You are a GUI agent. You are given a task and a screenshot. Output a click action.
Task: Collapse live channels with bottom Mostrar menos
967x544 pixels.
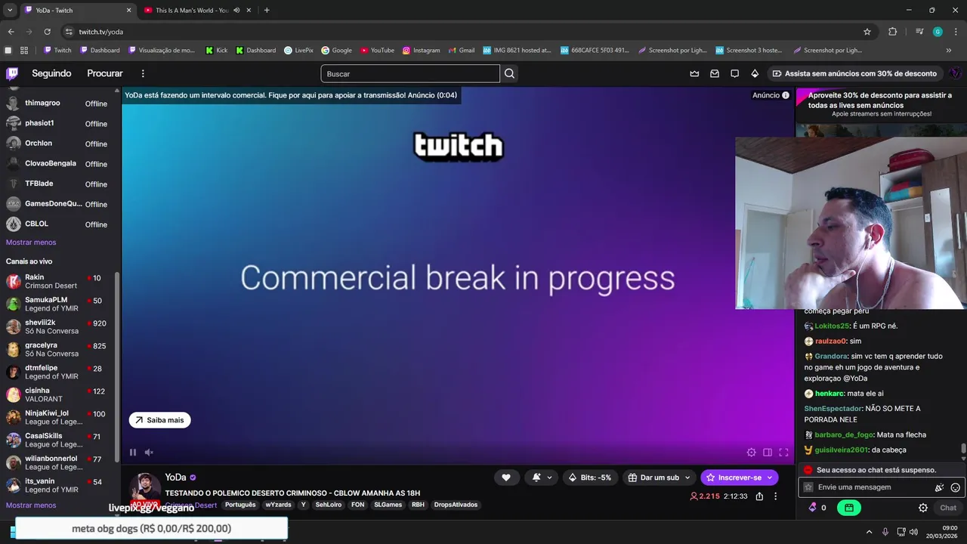pyautogui.click(x=31, y=505)
